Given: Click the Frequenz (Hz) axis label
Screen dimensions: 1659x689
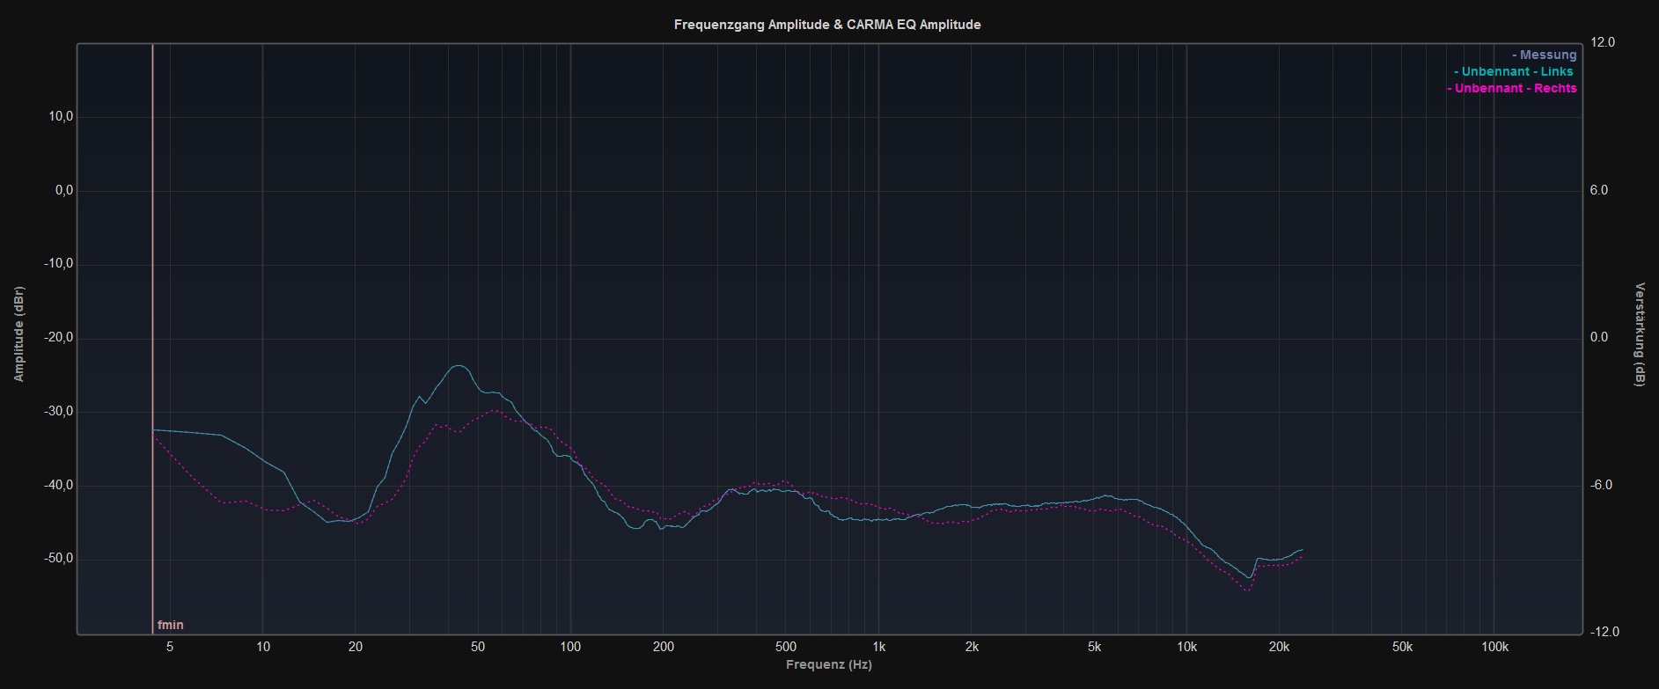Looking at the screenshot, I should pos(828,664).
